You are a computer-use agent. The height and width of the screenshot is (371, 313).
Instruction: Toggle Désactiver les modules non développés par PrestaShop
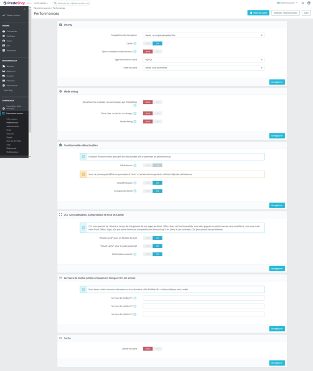(153, 102)
